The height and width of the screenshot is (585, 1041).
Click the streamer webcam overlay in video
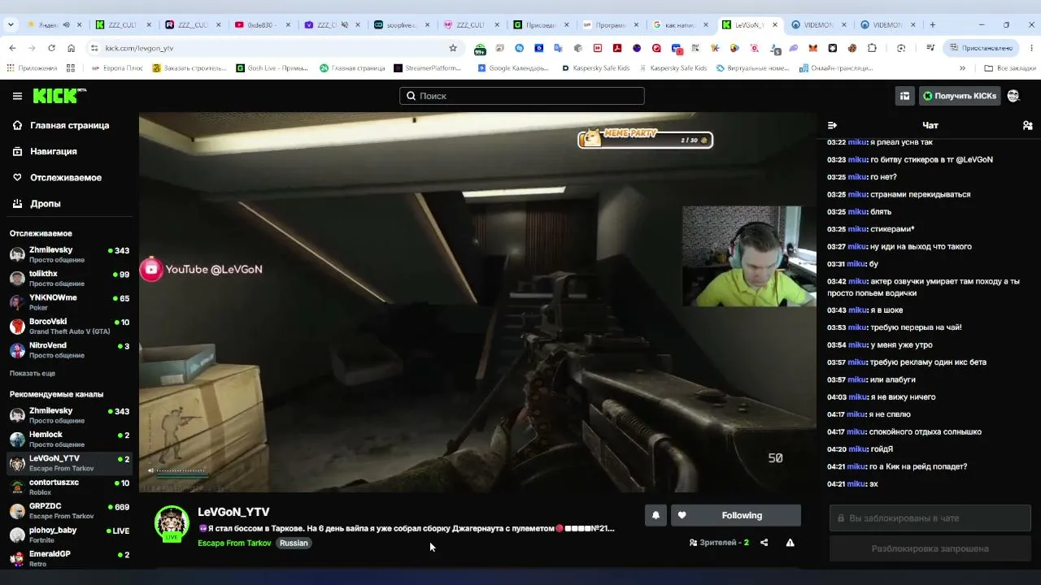749,256
